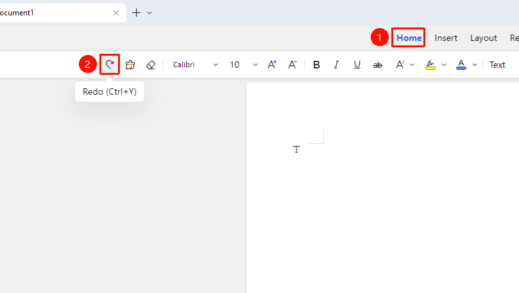Toggle underline formatting
This screenshot has height=293, width=519.
click(x=357, y=65)
